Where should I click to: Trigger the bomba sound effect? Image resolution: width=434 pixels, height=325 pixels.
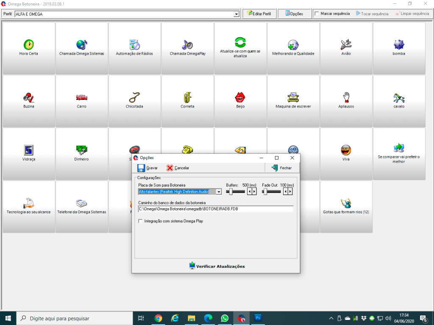point(399,48)
